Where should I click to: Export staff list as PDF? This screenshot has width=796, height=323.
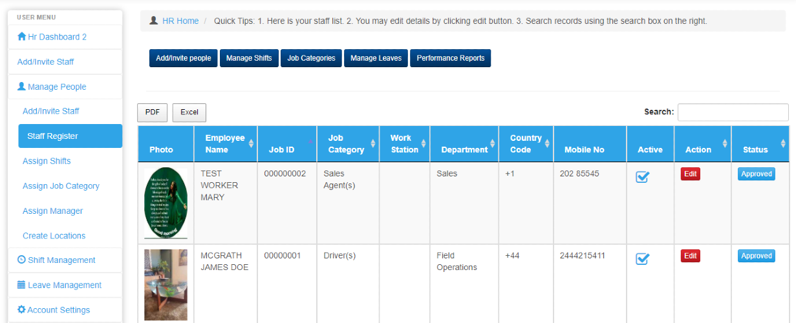coord(153,112)
